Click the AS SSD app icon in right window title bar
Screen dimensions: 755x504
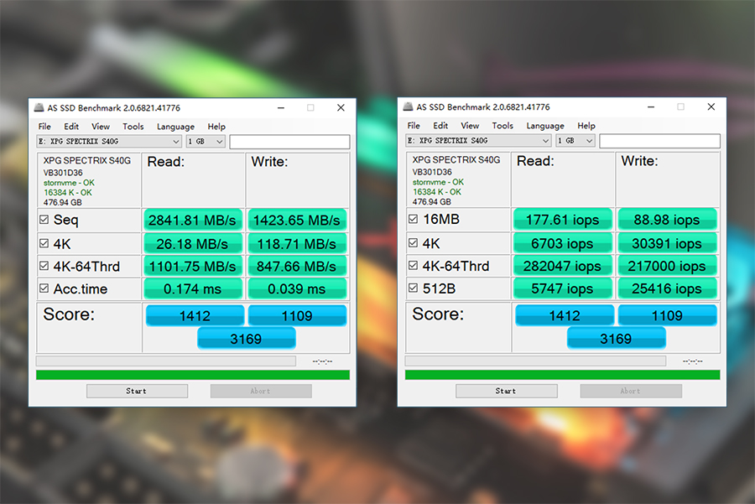pos(408,107)
